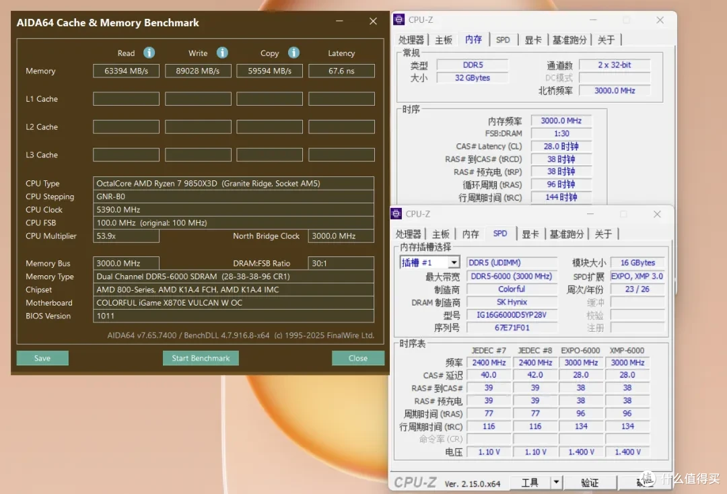This screenshot has height=494, width=727.
Task: Open 基准跑分 tab in upper CPU-Z
Action: [x=569, y=40]
